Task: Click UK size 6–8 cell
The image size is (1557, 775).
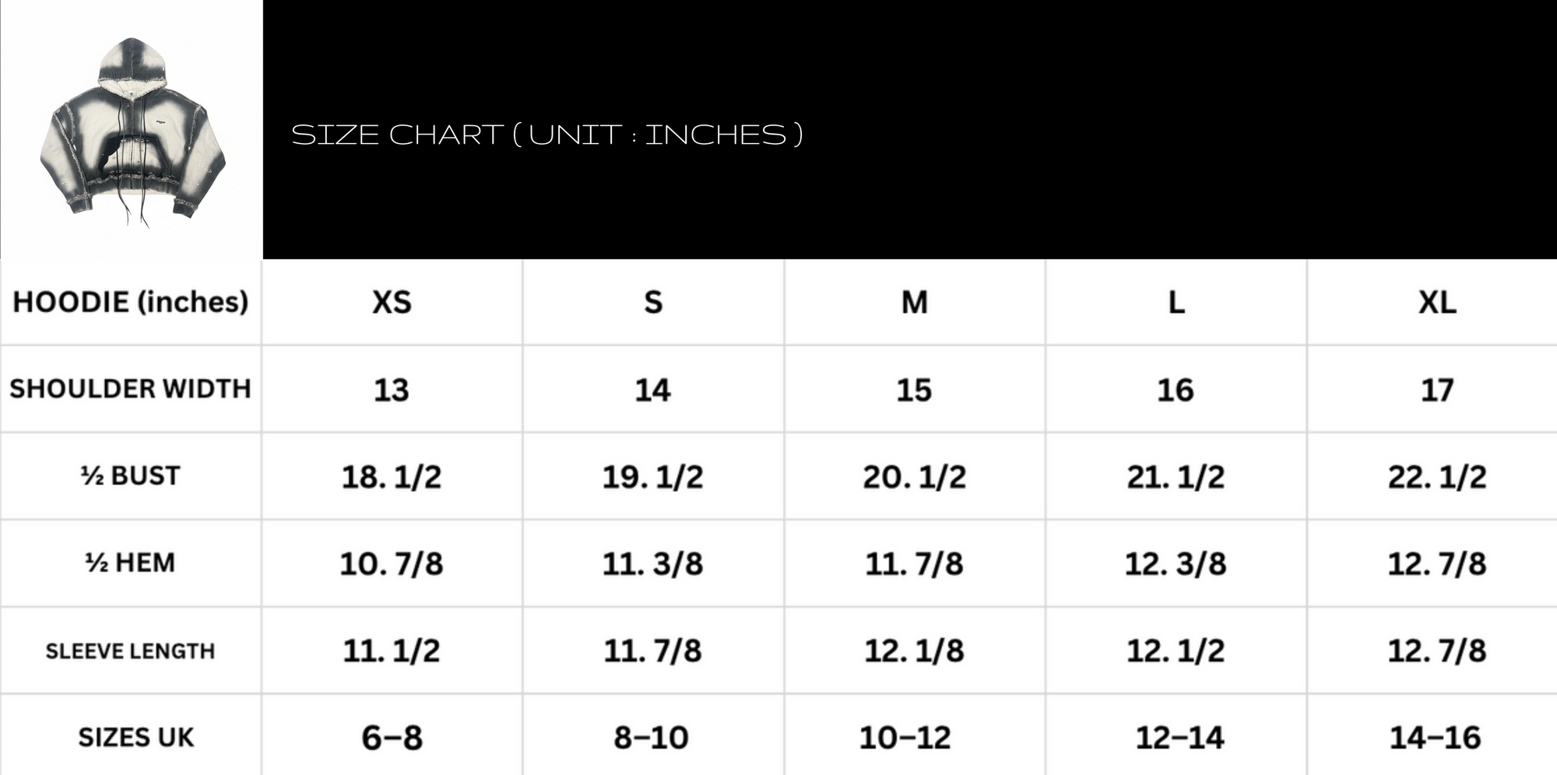Action: point(392,737)
